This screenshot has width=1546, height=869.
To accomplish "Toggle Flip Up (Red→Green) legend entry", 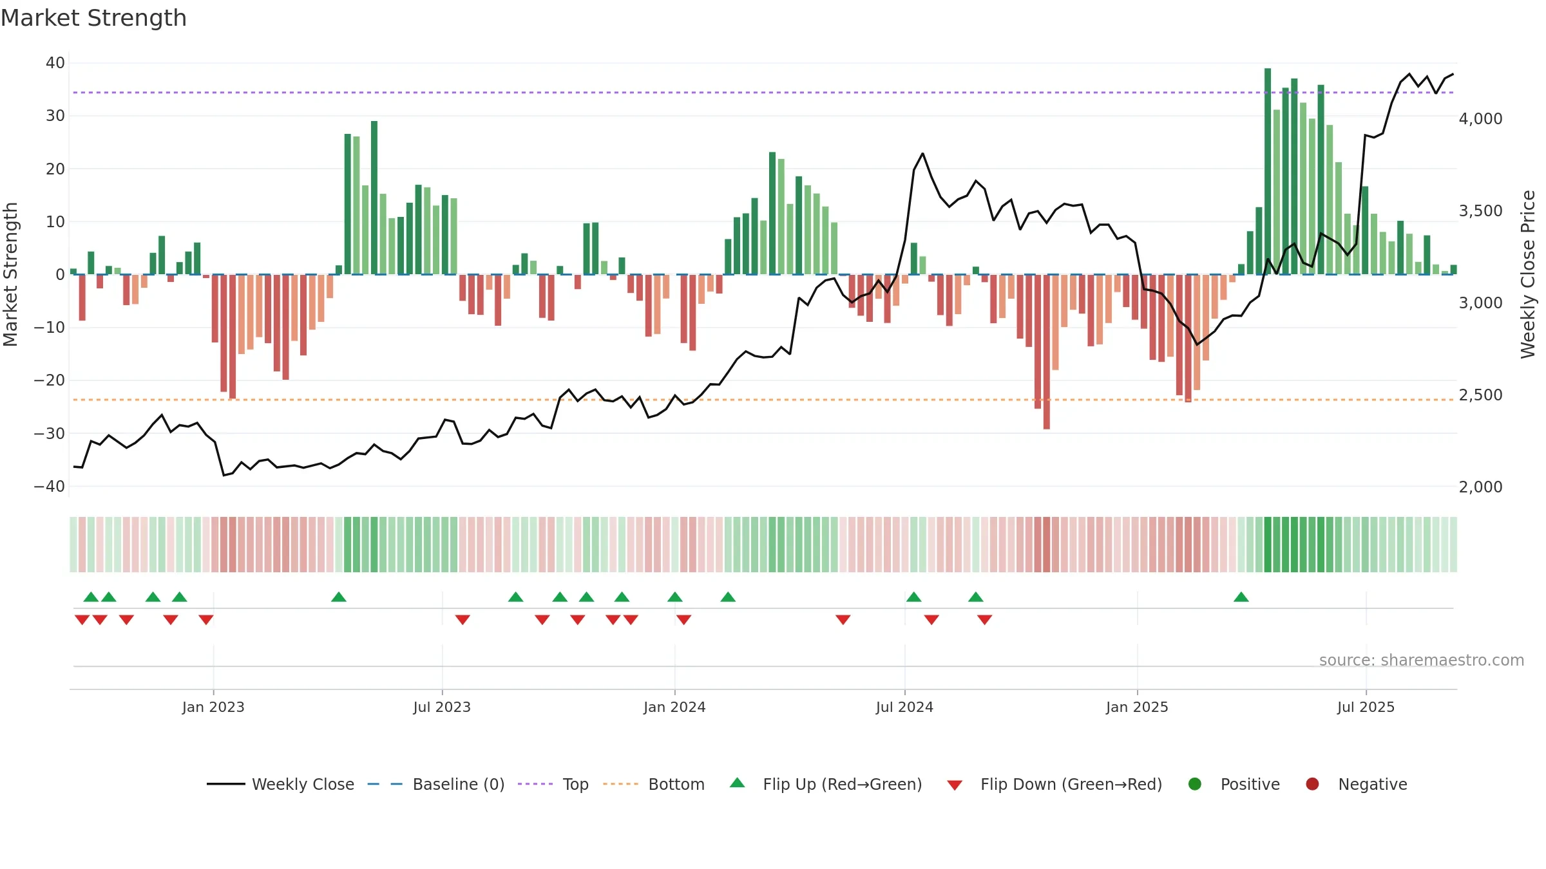I will coord(826,784).
